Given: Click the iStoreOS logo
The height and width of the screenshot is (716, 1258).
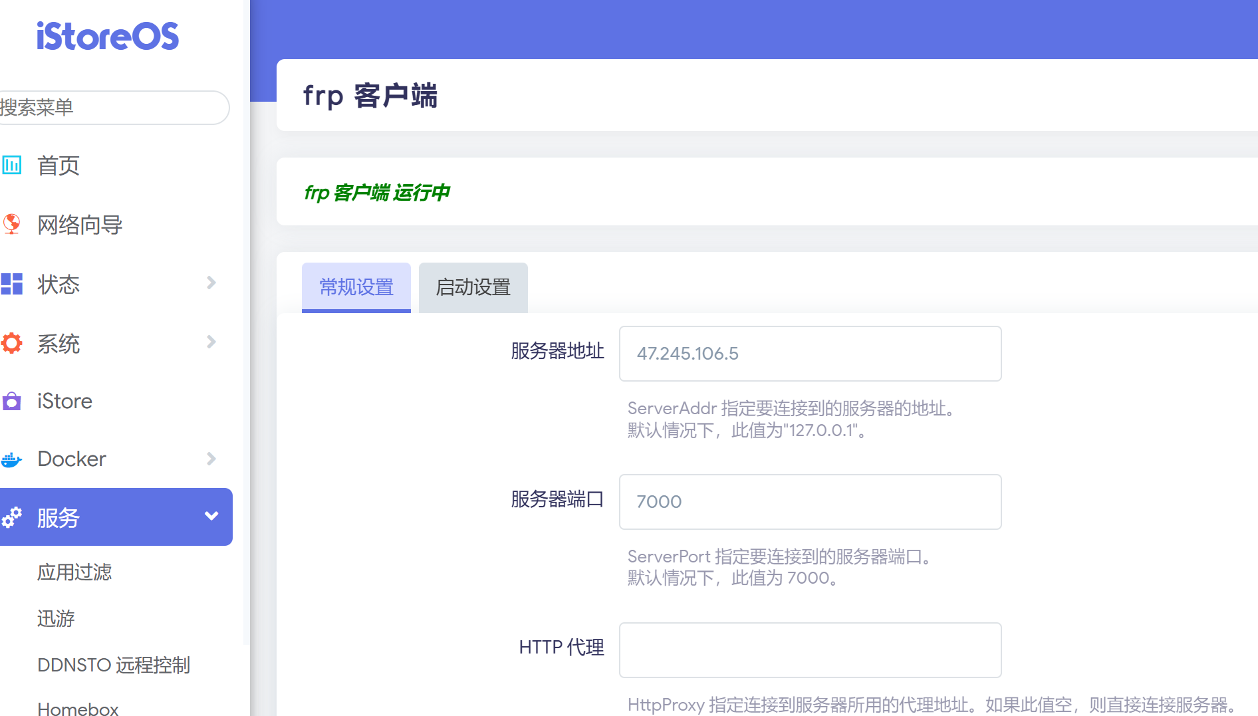Looking at the screenshot, I should [x=107, y=36].
